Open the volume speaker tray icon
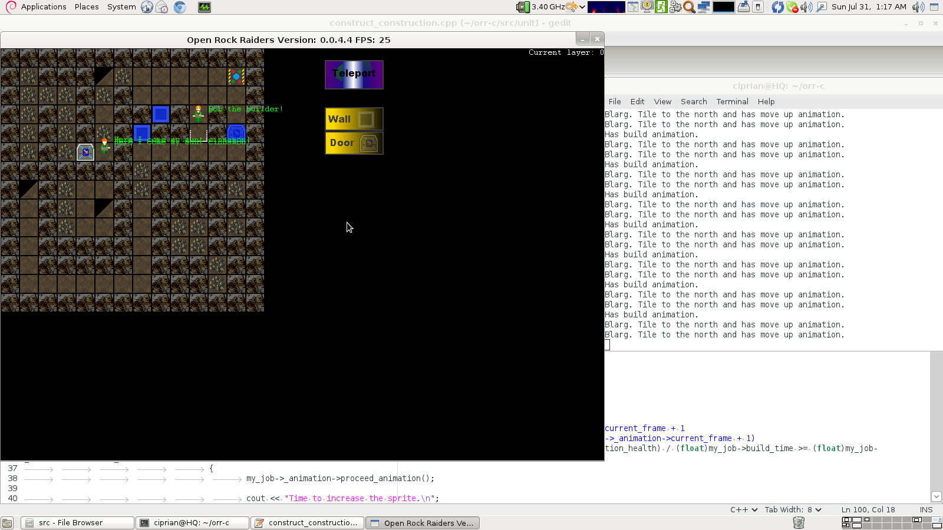The width and height of the screenshot is (943, 530). (x=806, y=7)
